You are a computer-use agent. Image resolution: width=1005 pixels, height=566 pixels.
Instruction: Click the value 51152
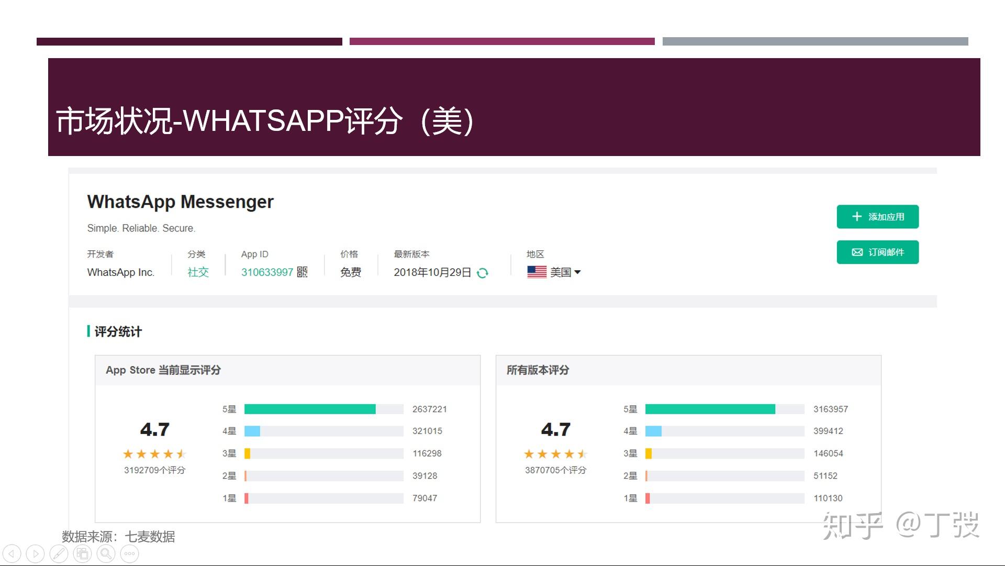[x=825, y=476]
